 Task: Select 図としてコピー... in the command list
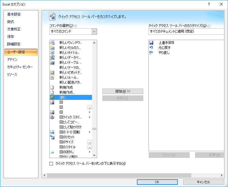click(x=71, y=122)
